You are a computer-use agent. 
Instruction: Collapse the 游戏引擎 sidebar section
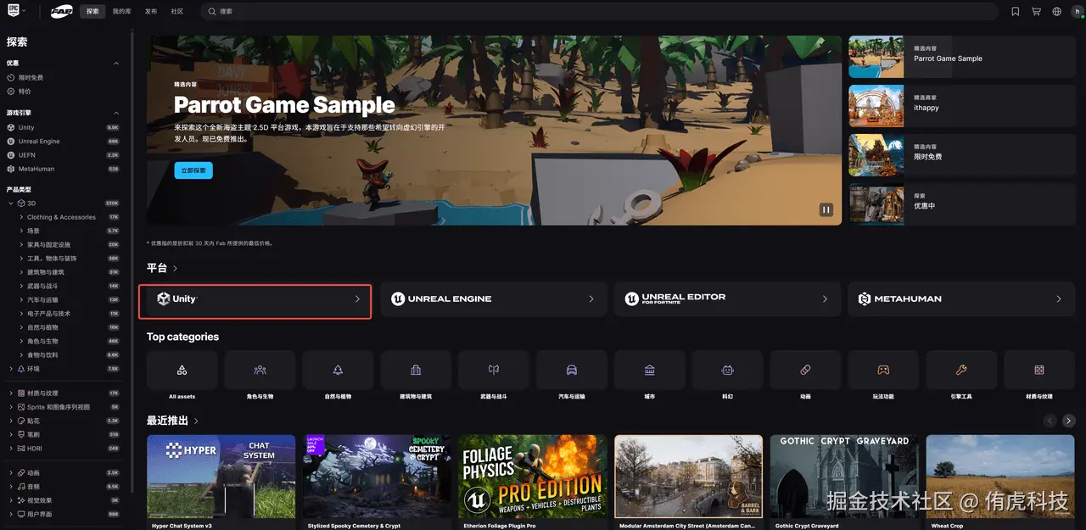pyautogui.click(x=116, y=113)
